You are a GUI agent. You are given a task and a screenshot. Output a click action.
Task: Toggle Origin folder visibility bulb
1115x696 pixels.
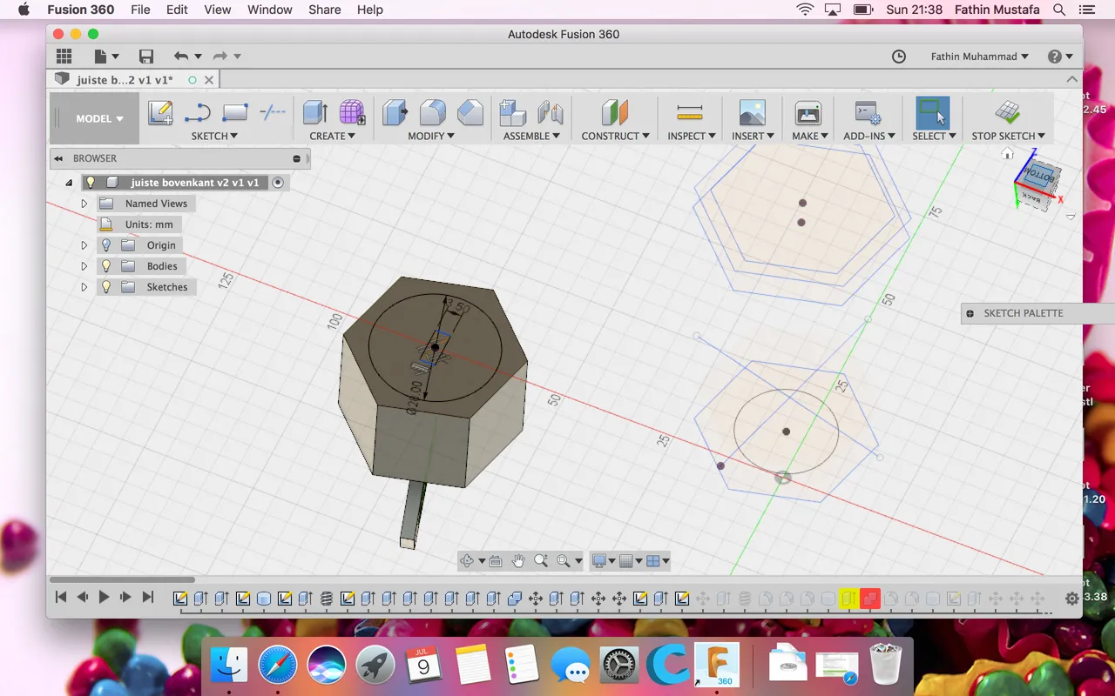[x=106, y=245]
